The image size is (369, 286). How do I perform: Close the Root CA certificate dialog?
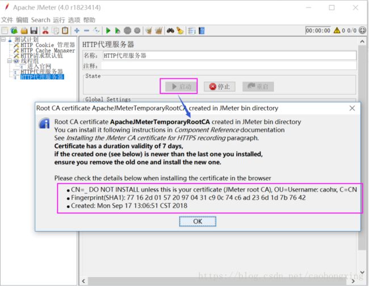pyautogui.click(x=352, y=108)
